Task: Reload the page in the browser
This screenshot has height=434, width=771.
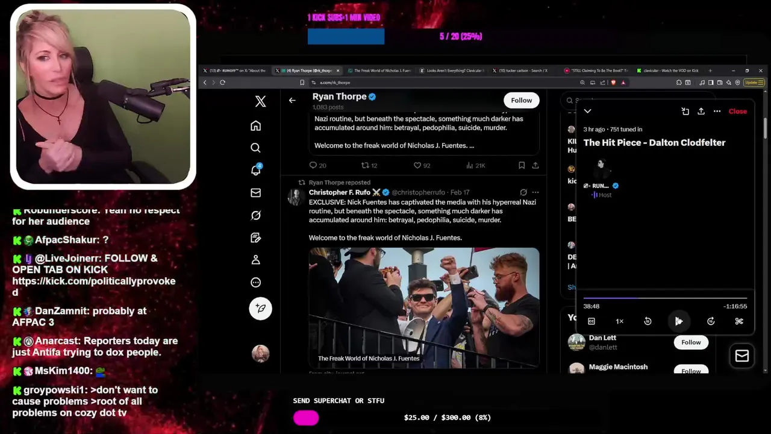Action: [222, 83]
